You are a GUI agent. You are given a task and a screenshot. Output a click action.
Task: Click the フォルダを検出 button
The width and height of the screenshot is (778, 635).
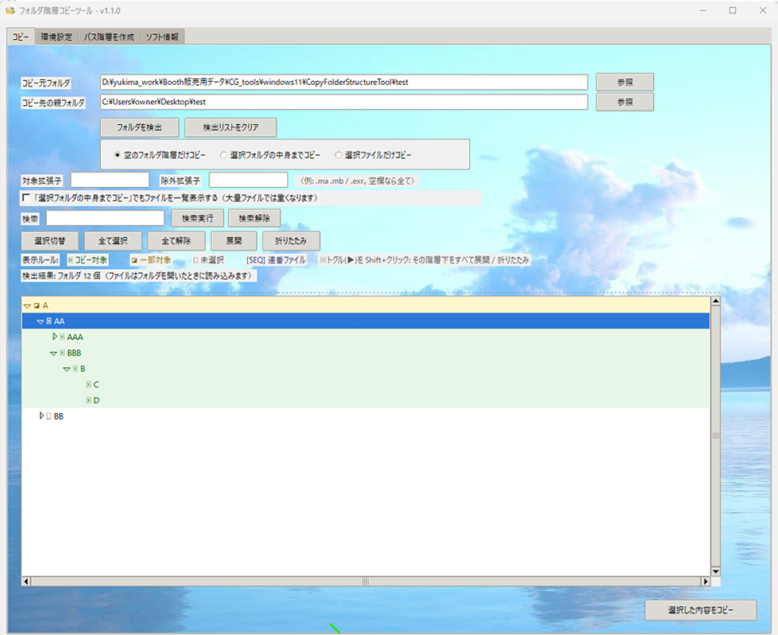click(139, 128)
